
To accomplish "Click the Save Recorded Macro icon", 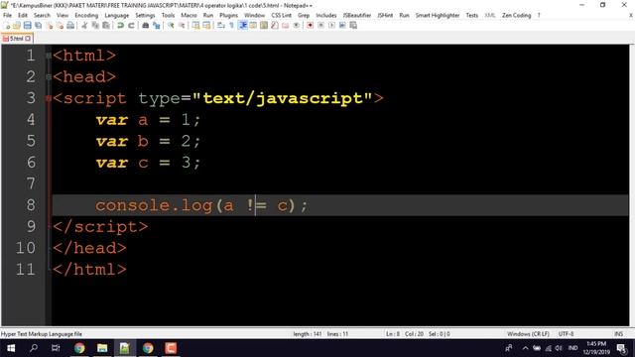I will (x=353, y=25).
